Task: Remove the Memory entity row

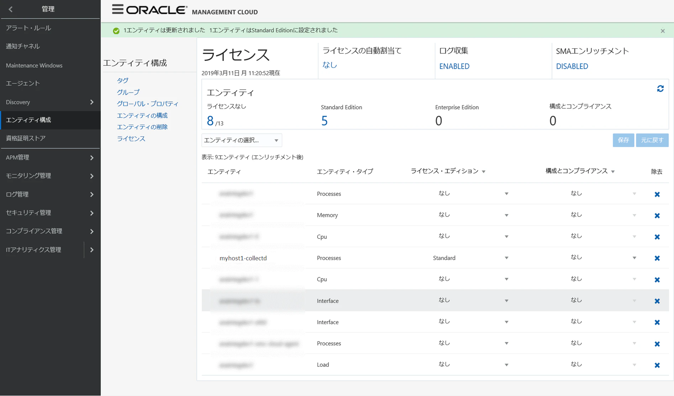Action: point(657,215)
